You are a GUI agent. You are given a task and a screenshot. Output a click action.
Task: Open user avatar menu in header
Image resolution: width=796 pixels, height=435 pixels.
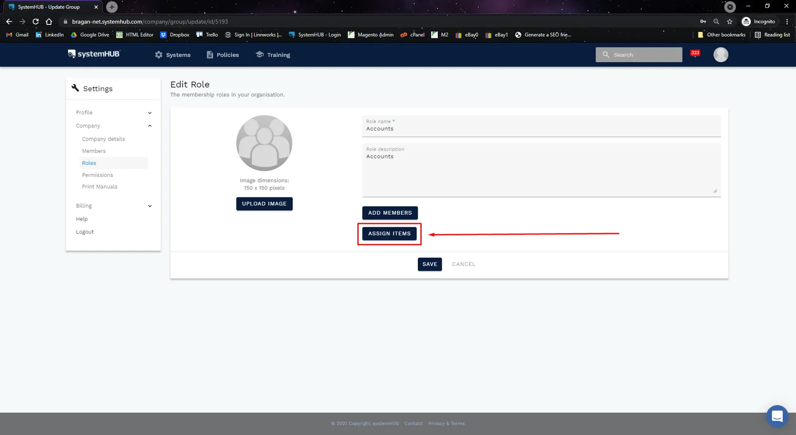pyautogui.click(x=721, y=55)
